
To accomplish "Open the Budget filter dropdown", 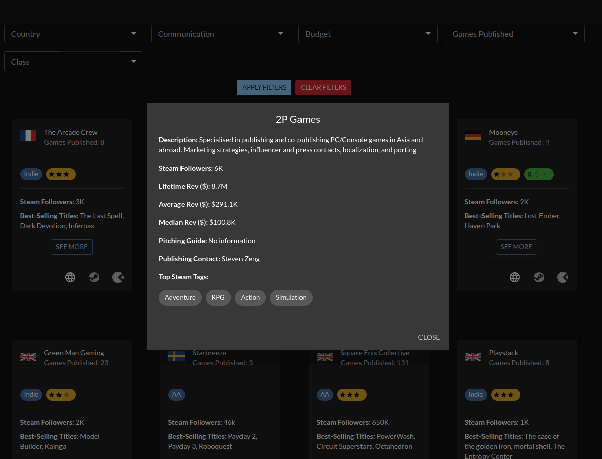I will [368, 34].
